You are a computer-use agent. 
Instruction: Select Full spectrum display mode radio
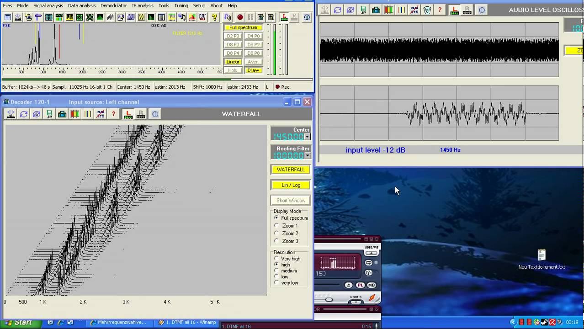tap(276, 218)
